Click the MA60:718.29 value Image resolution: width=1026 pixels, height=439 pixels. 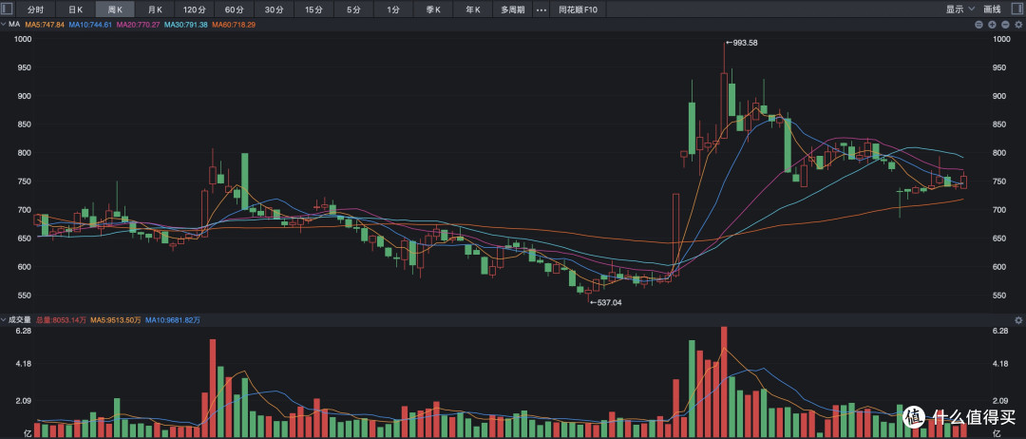[234, 24]
